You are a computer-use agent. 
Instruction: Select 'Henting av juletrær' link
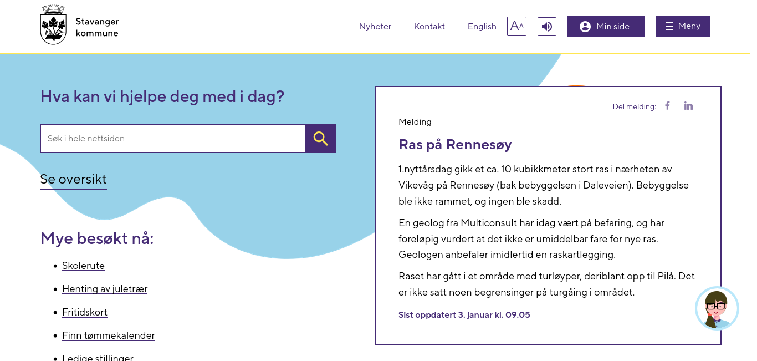[105, 289]
